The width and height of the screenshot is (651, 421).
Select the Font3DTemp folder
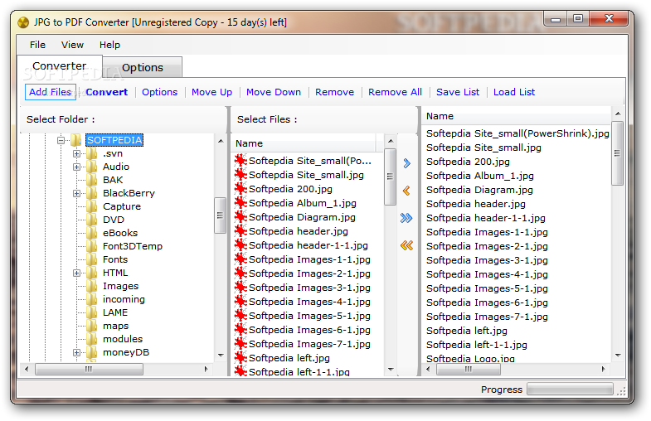(x=133, y=246)
